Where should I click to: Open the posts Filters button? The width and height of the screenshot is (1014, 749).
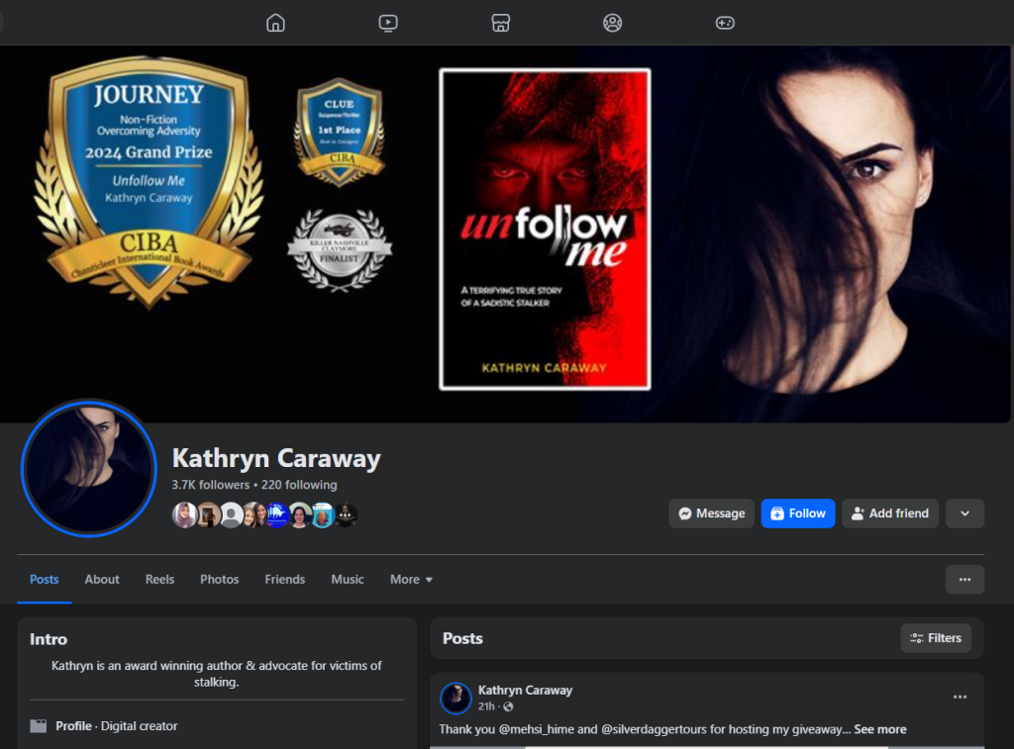[x=936, y=638]
